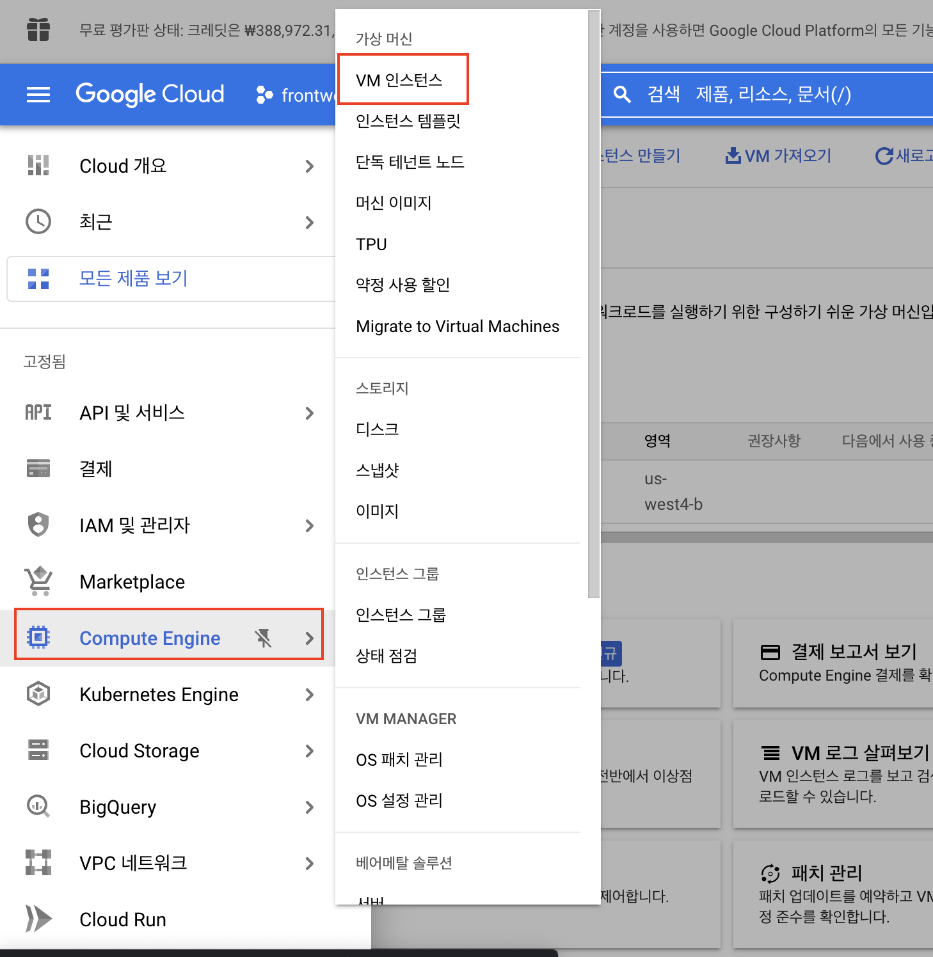Image resolution: width=933 pixels, height=957 pixels.
Task: Click the 결제 보고서 보기 card
Action: tap(833, 663)
